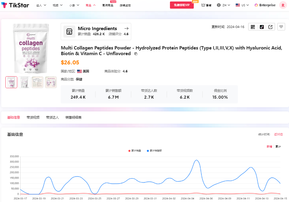The width and height of the screenshot is (289, 202).
Task: Click the external link share icon
Action: coord(270,27)
